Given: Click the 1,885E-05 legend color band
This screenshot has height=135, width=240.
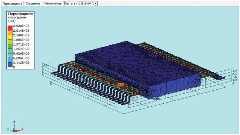Looking at the screenshot, I should [11, 40].
